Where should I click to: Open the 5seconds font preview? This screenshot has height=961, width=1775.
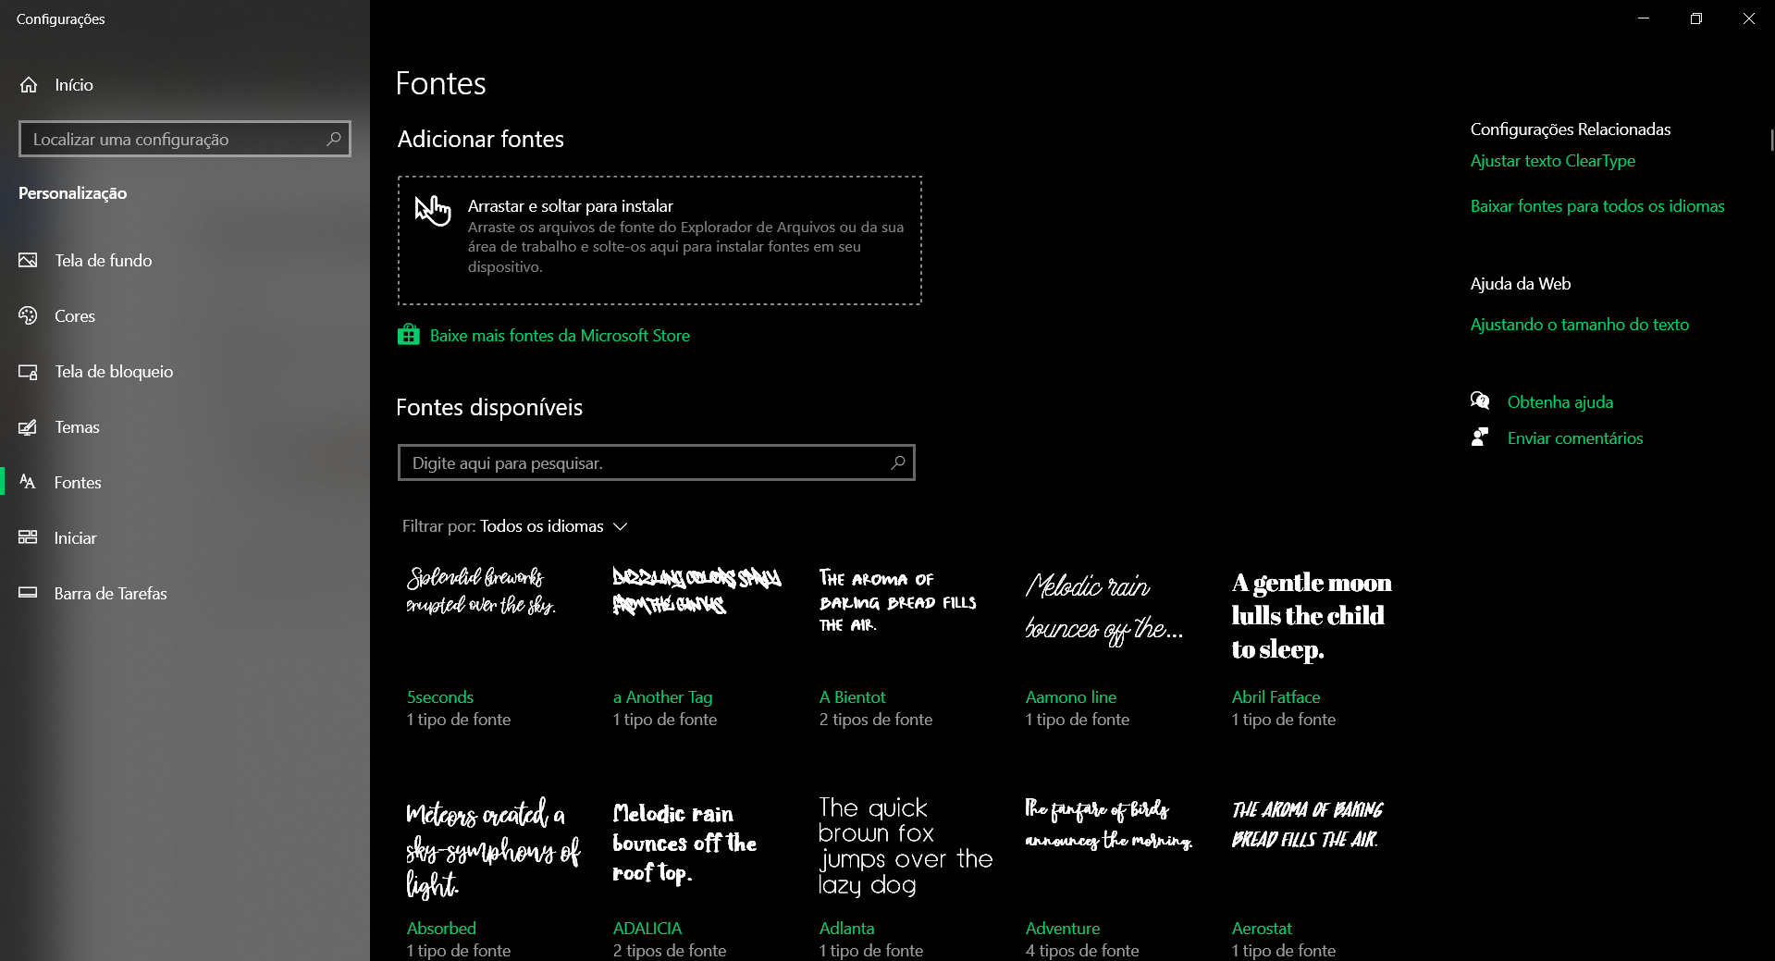[x=481, y=592]
